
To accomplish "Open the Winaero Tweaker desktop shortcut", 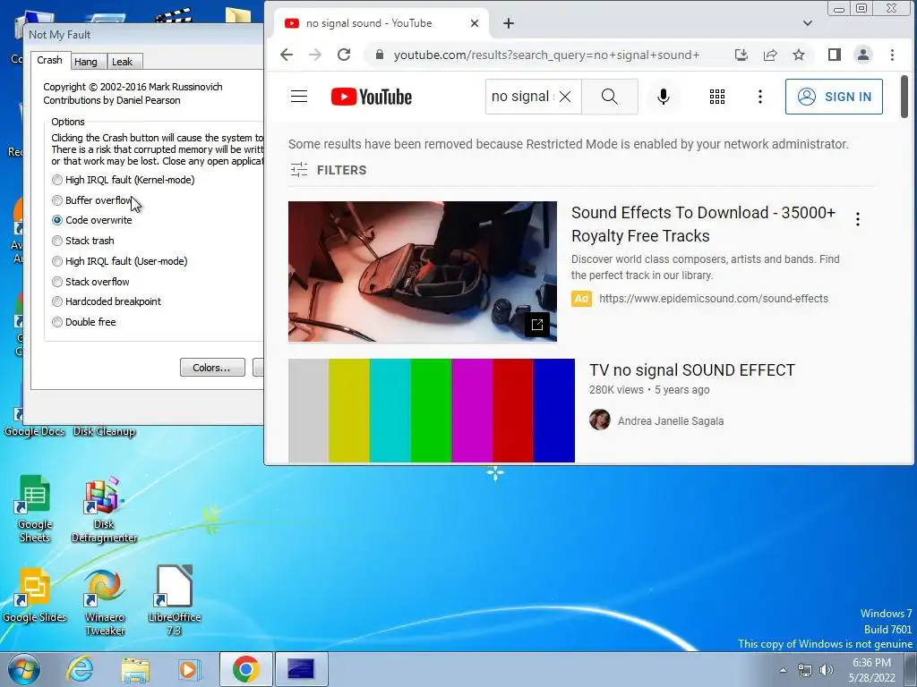I will pos(105,602).
